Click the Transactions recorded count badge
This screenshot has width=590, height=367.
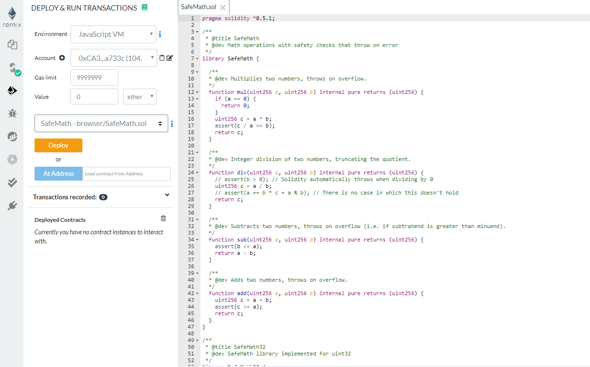[103, 197]
